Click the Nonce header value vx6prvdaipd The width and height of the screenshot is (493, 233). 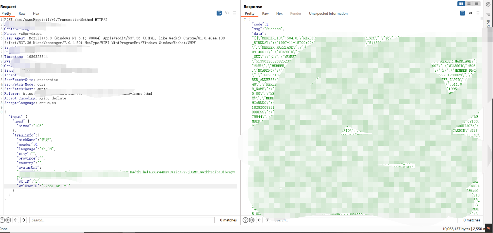coord(30,33)
